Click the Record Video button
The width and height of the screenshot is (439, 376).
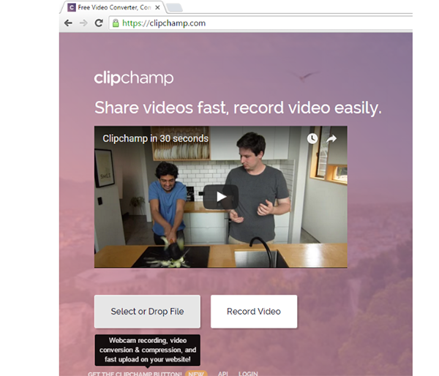click(x=254, y=312)
